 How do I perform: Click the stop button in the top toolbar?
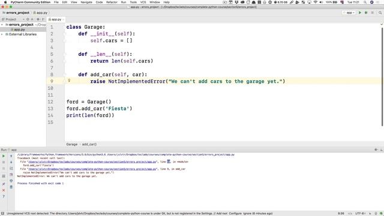tap(372, 13)
